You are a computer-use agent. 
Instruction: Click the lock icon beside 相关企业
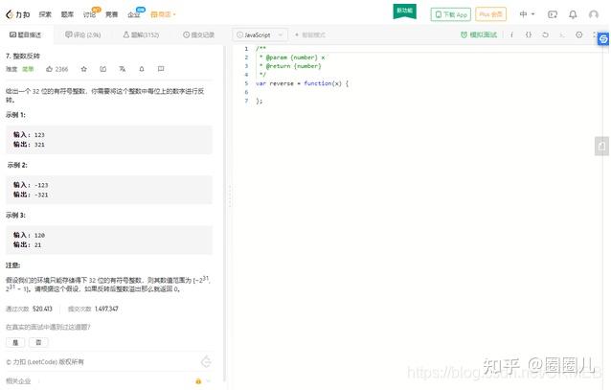198,380
